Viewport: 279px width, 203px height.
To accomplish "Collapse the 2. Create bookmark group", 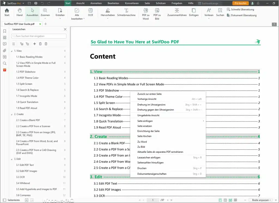I will tap(12, 114).
